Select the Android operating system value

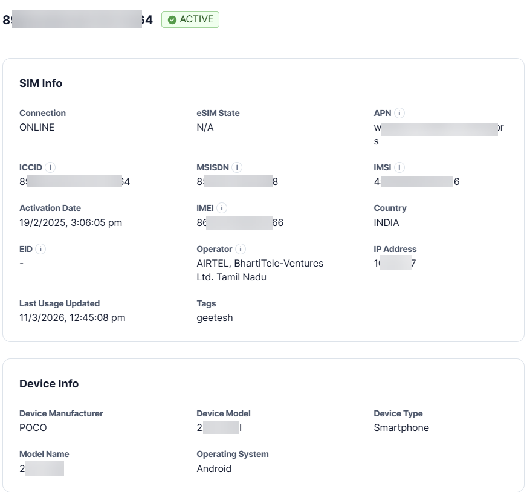pos(214,468)
